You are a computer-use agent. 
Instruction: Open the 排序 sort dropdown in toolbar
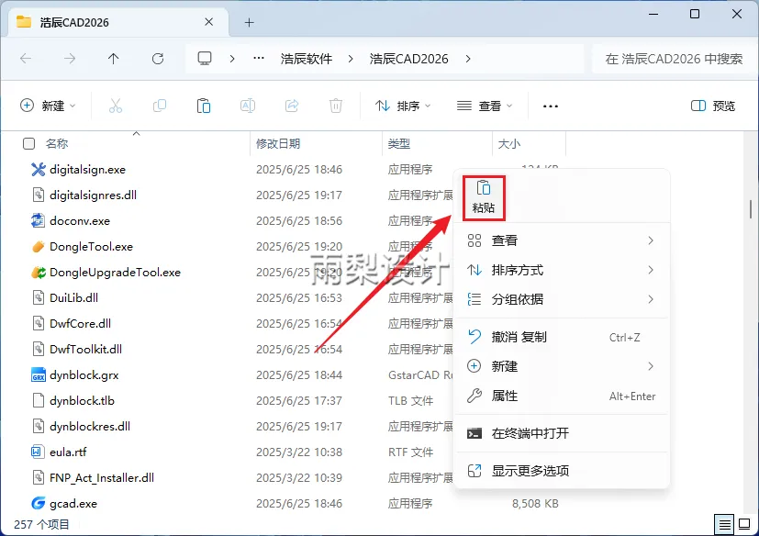click(x=403, y=106)
